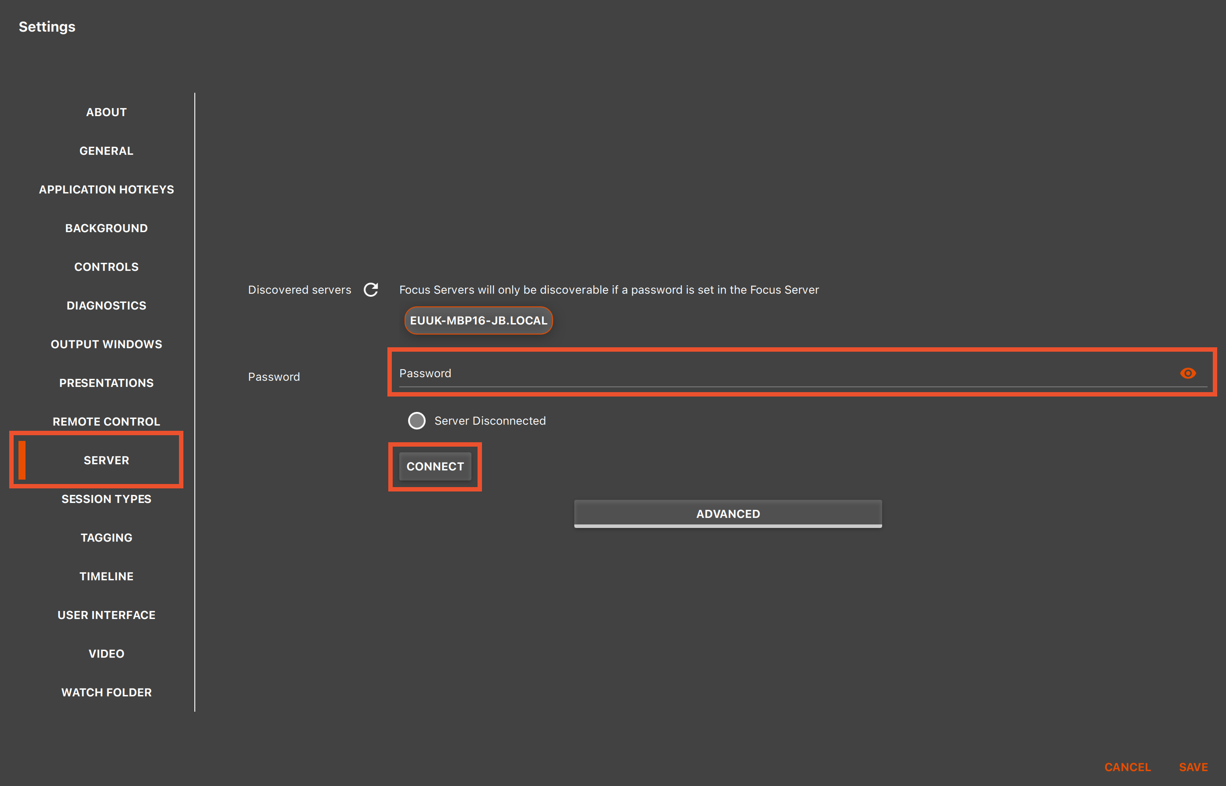
Task: Go to SESSION TYPES settings
Action: pyautogui.click(x=106, y=499)
